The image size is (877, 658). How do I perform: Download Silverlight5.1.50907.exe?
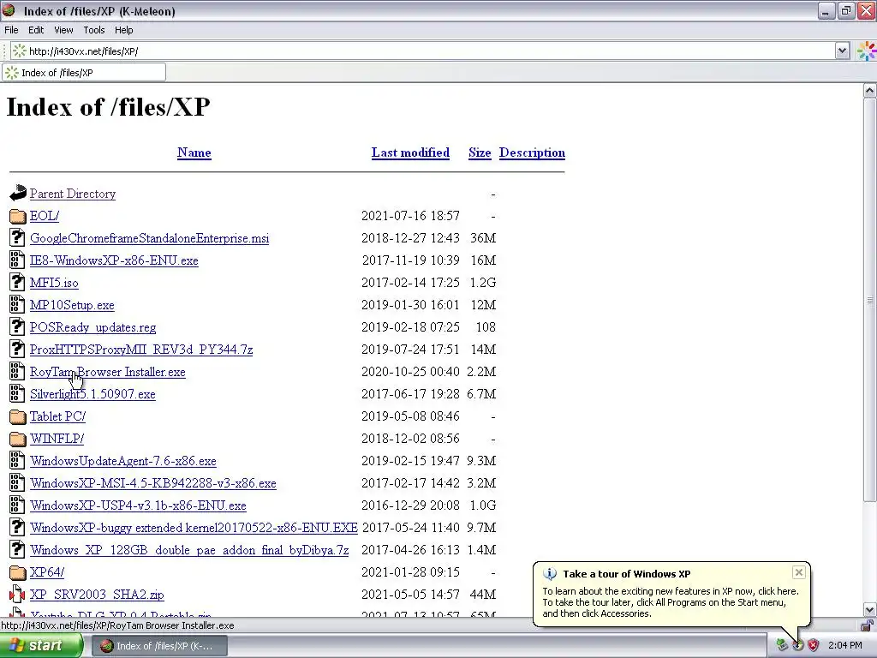coord(92,394)
